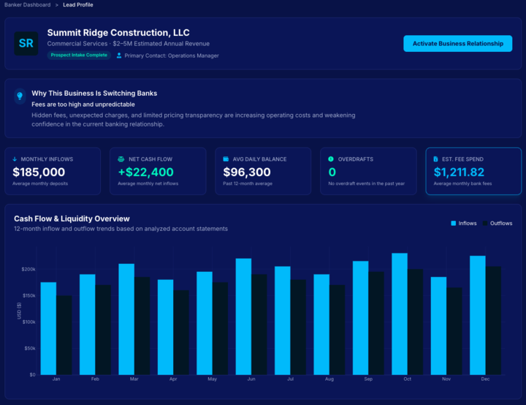Click the lightbulb insight icon
Screen dimensions: 526x405
coord(20,96)
